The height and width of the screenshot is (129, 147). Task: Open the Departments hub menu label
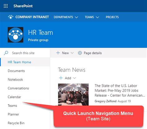[x=63, y=17]
